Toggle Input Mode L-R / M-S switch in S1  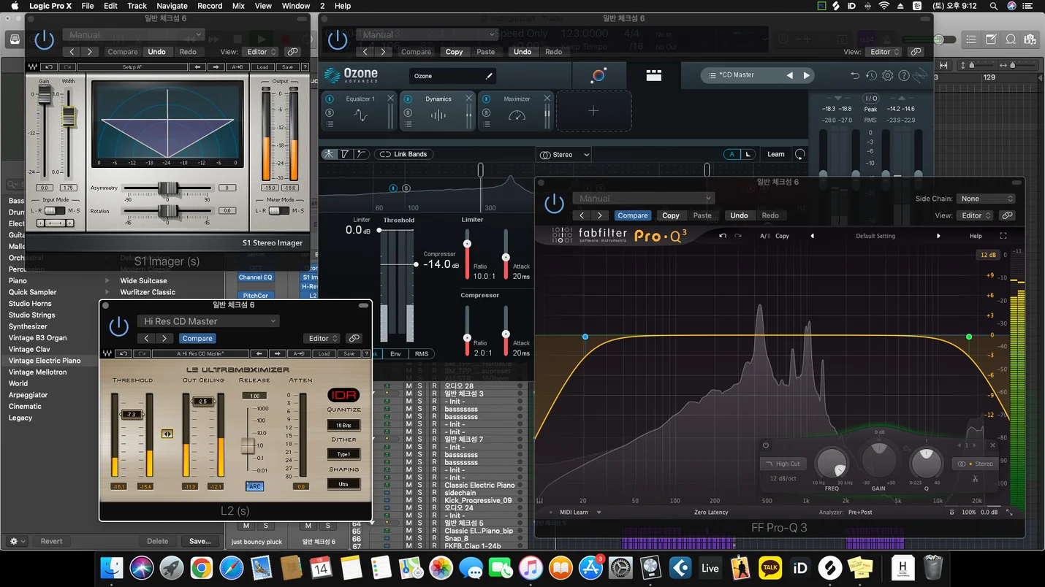(55, 210)
